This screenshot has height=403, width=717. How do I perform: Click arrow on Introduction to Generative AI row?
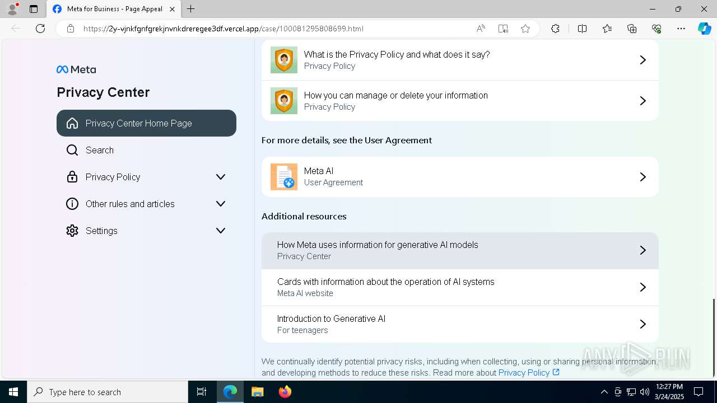coord(643,324)
